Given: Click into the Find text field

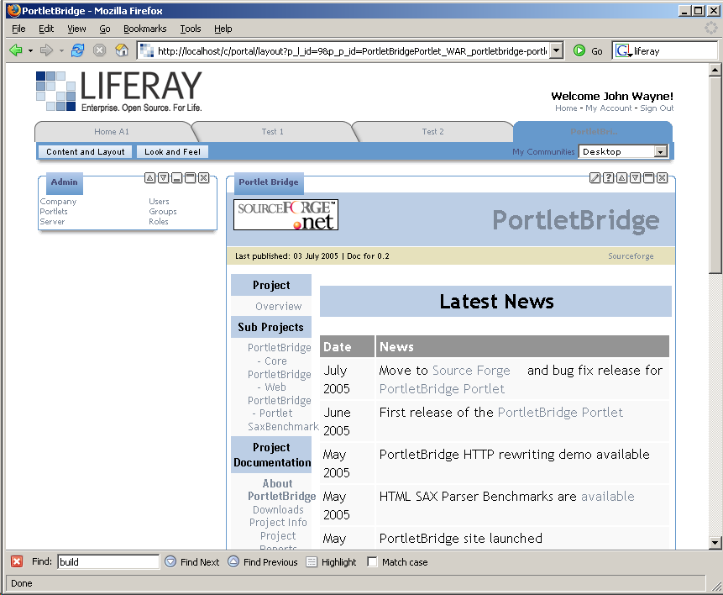Looking at the screenshot, I should click(107, 562).
